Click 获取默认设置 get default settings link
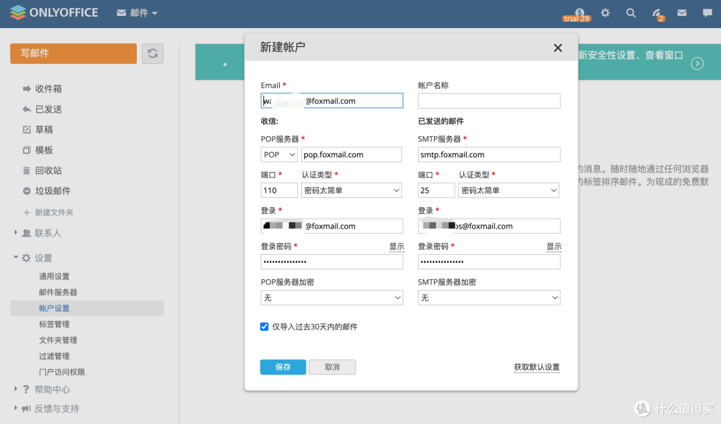 tap(537, 367)
